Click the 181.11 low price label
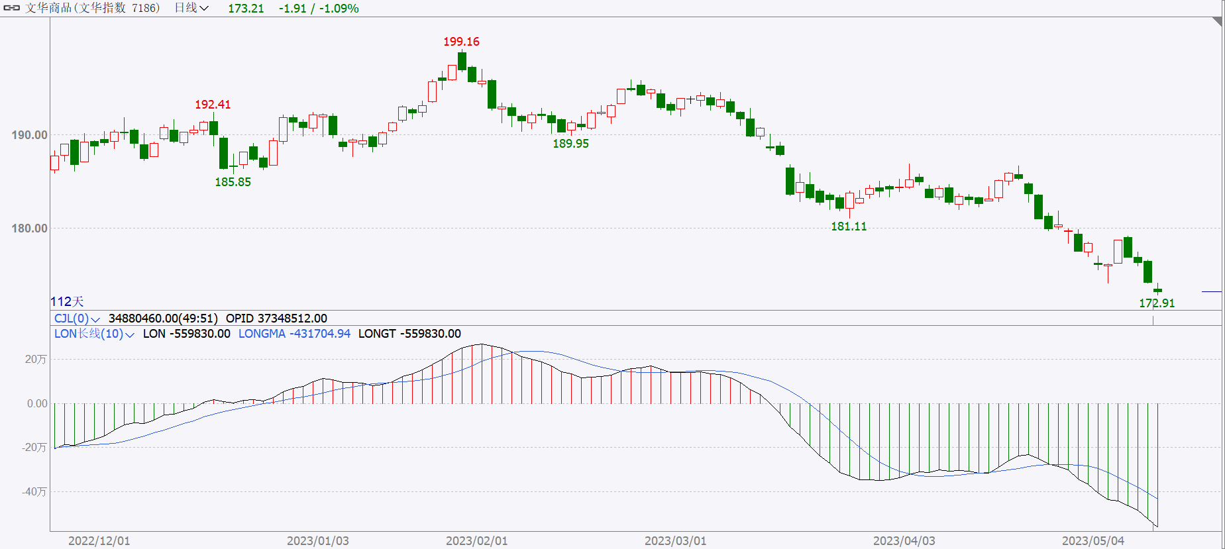This screenshot has height=549, width=1225. (849, 226)
